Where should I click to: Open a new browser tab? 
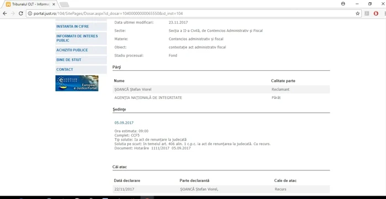(65, 4)
